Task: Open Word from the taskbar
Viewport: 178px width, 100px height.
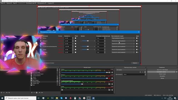Action: coord(93,98)
